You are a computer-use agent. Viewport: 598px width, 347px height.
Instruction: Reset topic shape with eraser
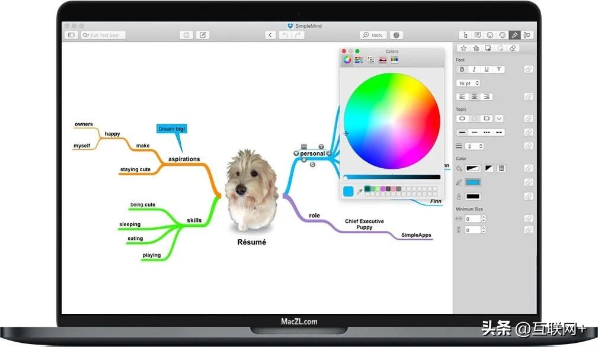pyautogui.click(x=528, y=118)
